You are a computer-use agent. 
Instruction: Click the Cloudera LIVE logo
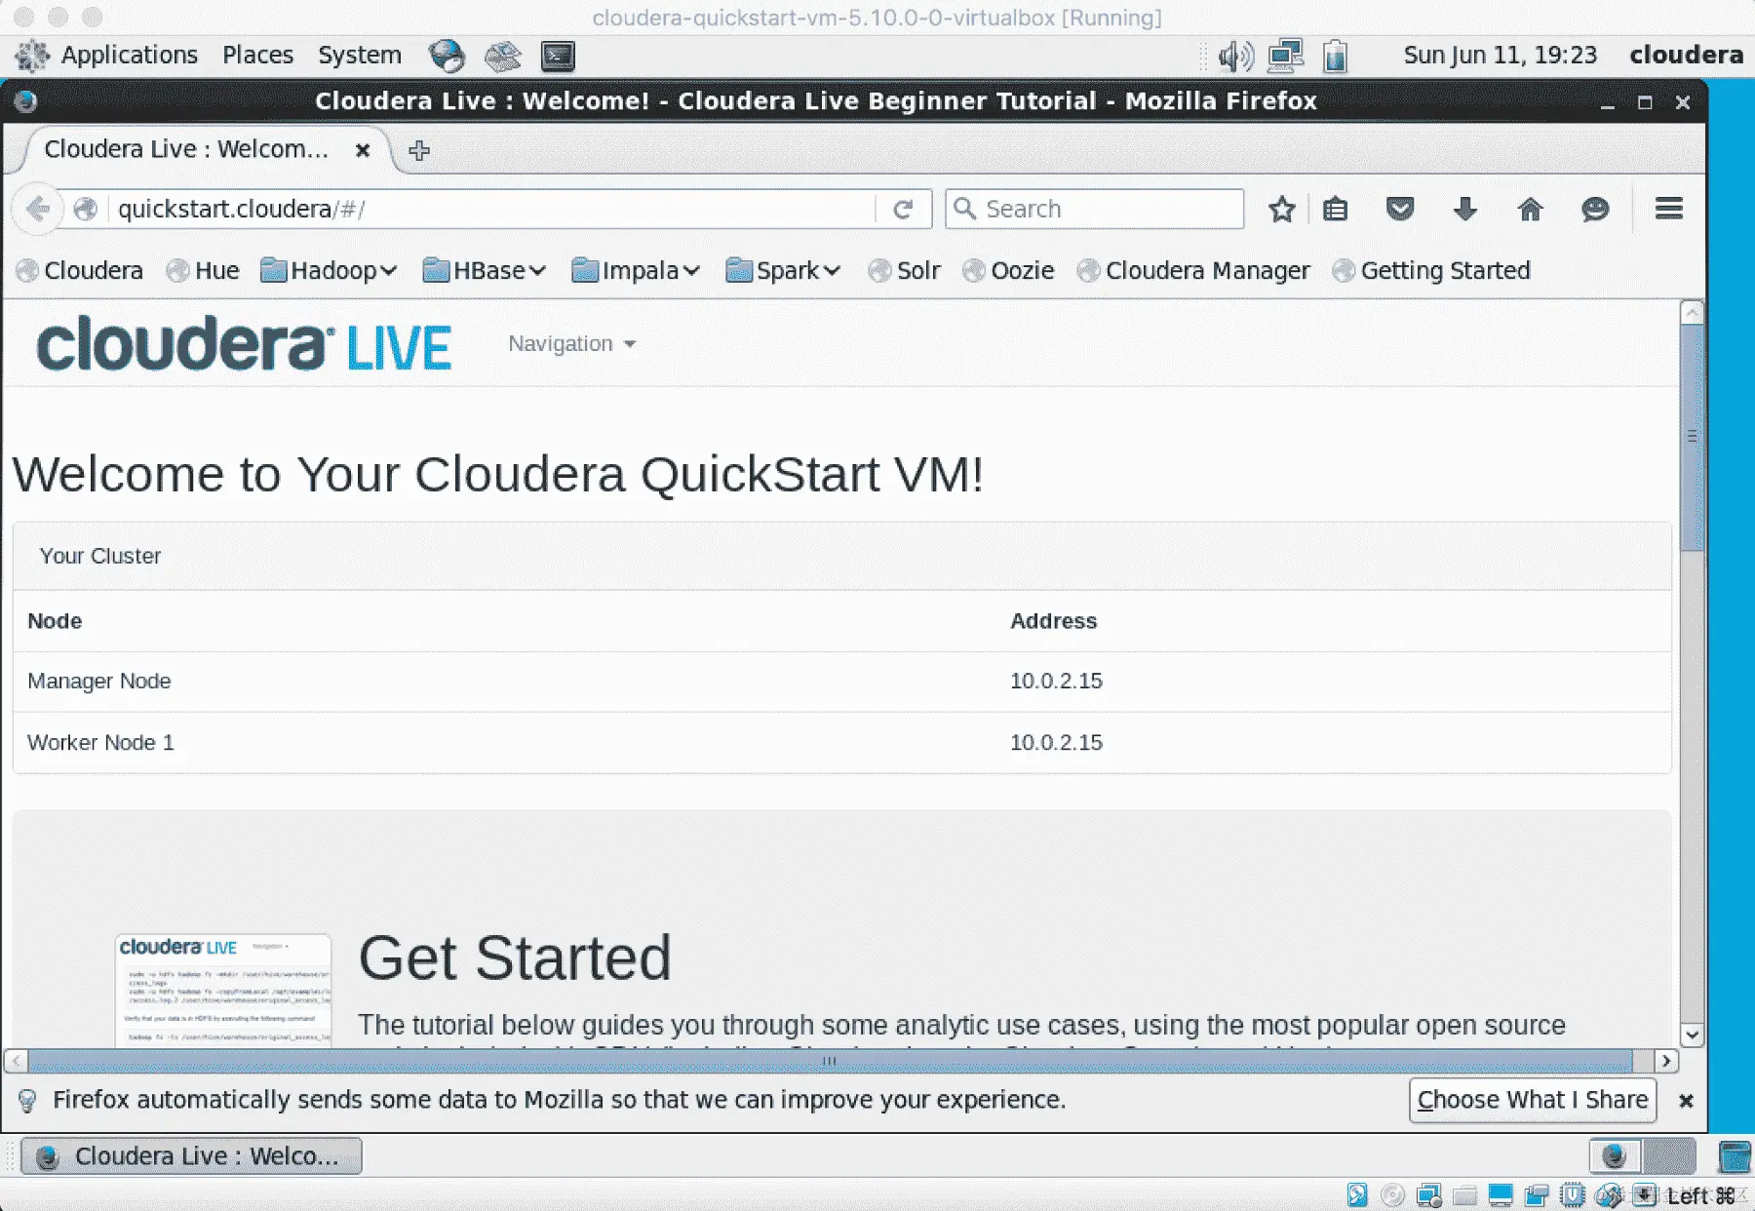point(244,343)
